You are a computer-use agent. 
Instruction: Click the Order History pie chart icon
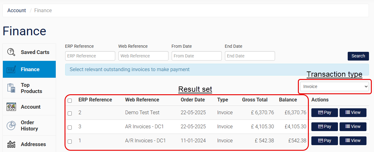point(11,125)
